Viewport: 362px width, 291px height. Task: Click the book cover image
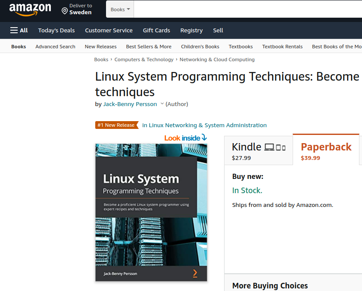[x=151, y=212]
